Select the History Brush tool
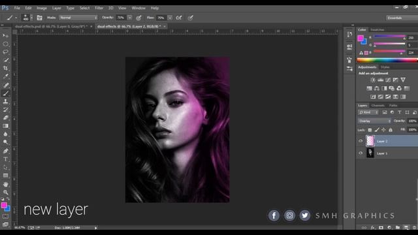The height and width of the screenshot is (235, 418). pyautogui.click(x=5, y=110)
